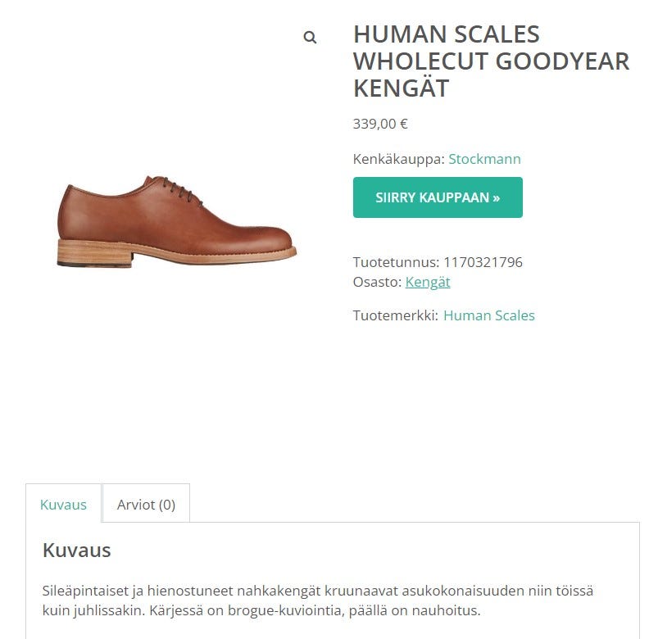Click the magnifier zoom icon on product image

(x=310, y=37)
